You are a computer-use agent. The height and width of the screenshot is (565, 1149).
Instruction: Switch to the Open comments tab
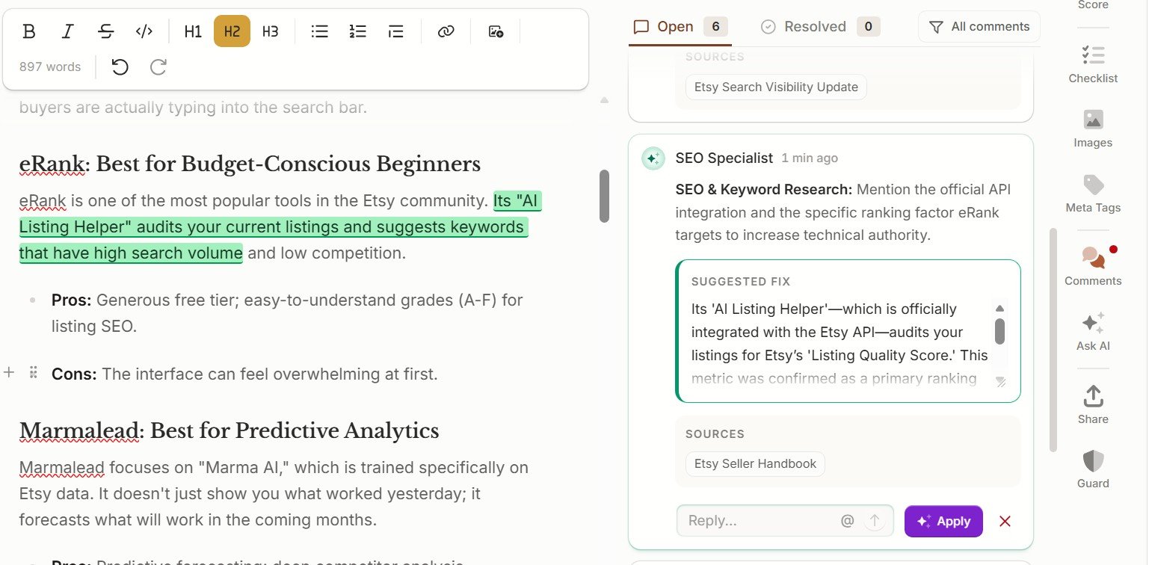tap(679, 27)
